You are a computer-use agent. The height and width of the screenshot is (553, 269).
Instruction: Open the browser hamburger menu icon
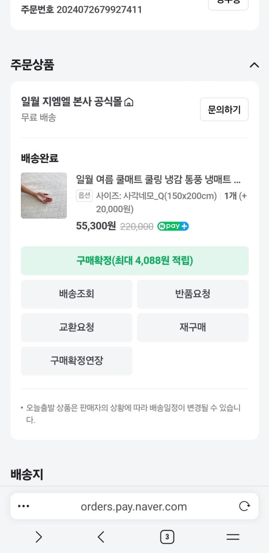233,537
